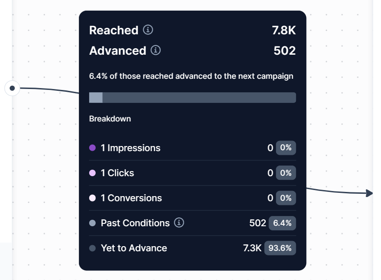Click the white Conversions dot
381x280 pixels.
coord(92,198)
